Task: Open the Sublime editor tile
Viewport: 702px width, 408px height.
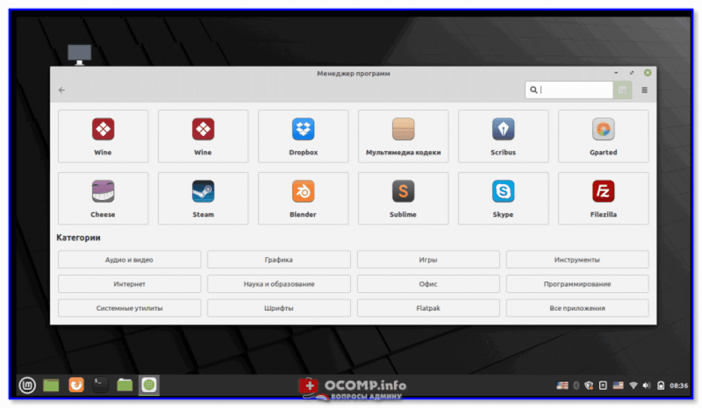Action: tap(403, 198)
